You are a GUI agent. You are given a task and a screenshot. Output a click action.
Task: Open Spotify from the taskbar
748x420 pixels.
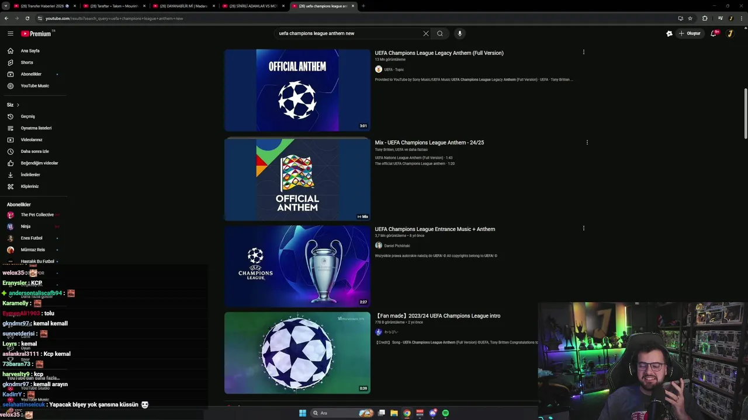[x=445, y=413]
